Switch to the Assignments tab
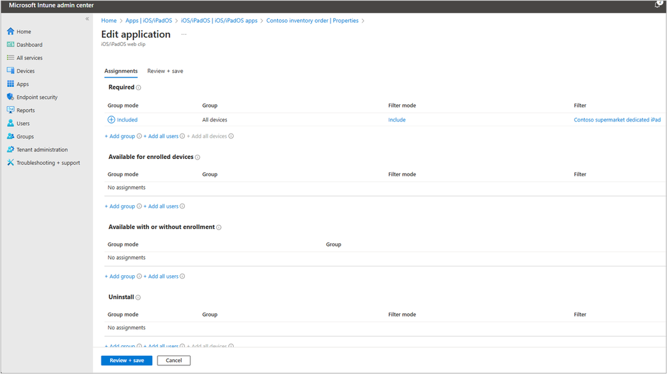Image resolution: width=667 pixels, height=374 pixels. (x=121, y=71)
